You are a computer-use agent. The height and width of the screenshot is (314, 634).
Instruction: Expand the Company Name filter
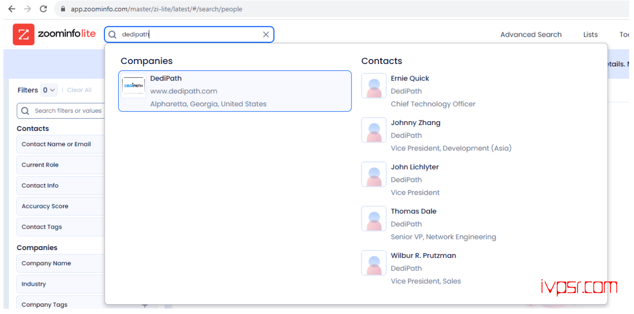pos(61,263)
